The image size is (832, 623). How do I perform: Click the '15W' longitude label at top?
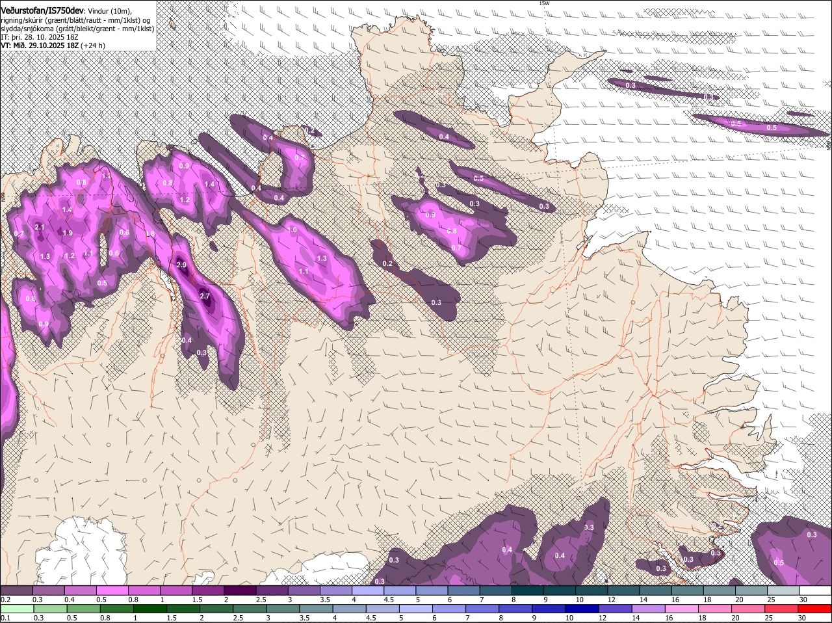(x=544, y=3)
